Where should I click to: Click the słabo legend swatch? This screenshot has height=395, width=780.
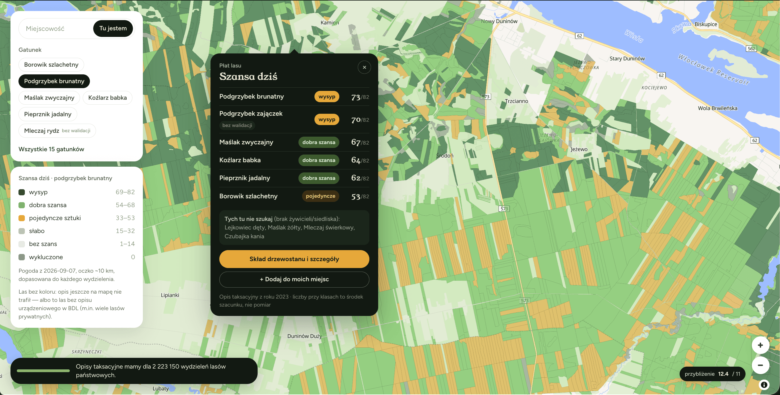point(22,231)
